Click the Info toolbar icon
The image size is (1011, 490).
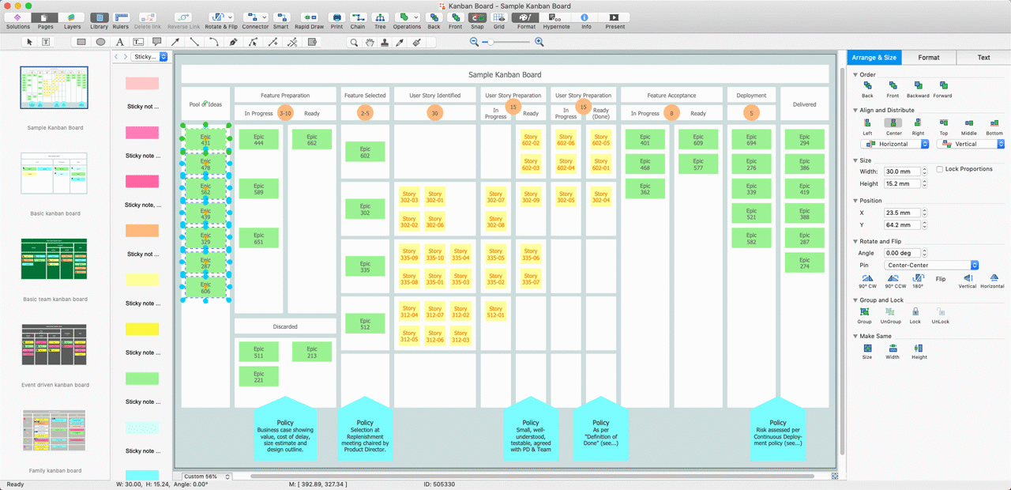coord(585,17)
